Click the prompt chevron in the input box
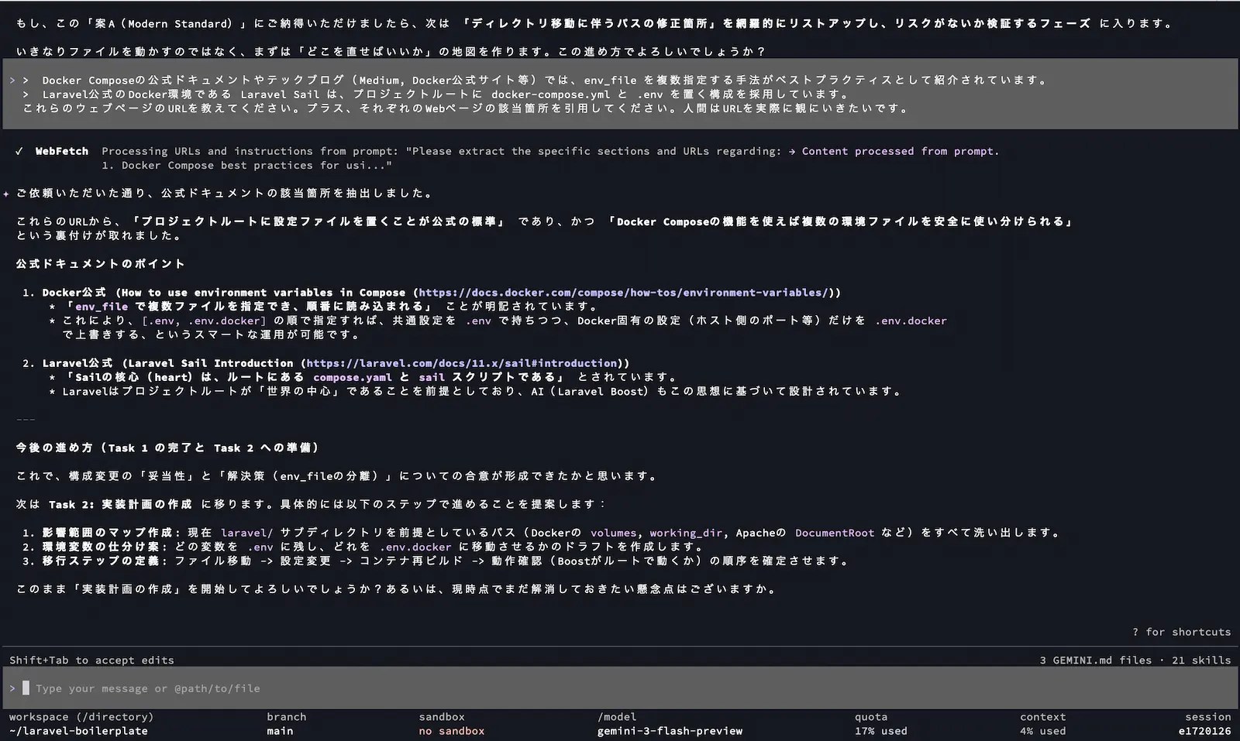The width and height of the screenshot is (1240, 741). coord(12,688)
